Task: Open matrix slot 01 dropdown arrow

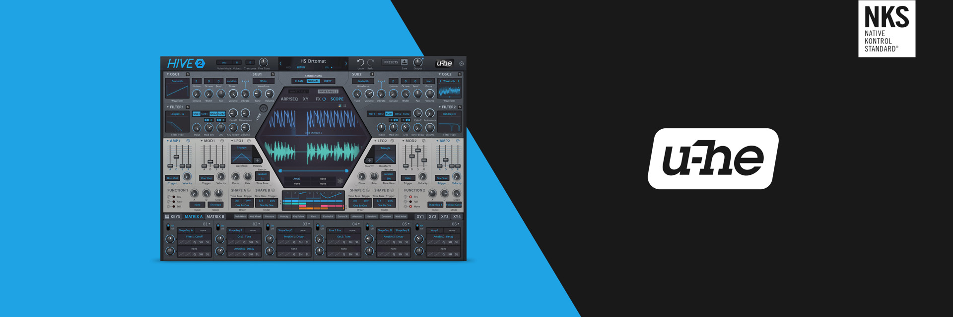Action: (x=209, y=224)
